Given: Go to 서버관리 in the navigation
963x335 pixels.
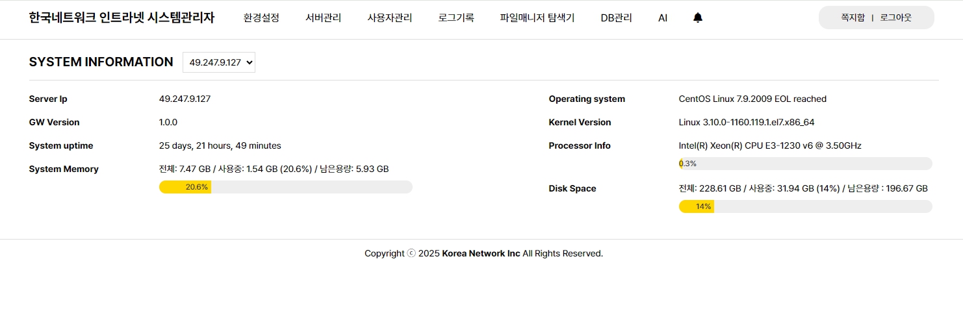Looking at the screenshot, I should 323,18.
